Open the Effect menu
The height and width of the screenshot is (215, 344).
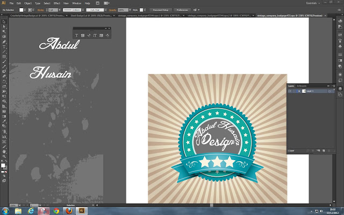coord(57,3)
